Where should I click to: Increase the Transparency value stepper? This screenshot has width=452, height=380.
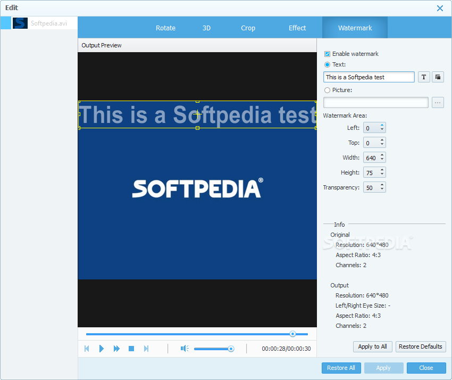pos(382,185)
